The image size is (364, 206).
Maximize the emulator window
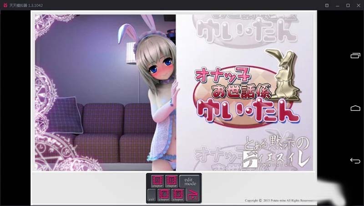click(348, 5)
